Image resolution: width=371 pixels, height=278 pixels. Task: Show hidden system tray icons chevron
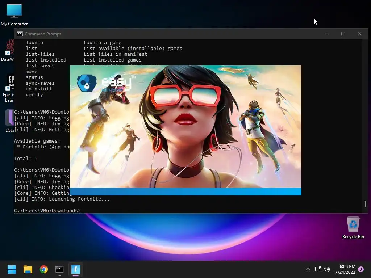pyautogui.click(x=308, y=269)
